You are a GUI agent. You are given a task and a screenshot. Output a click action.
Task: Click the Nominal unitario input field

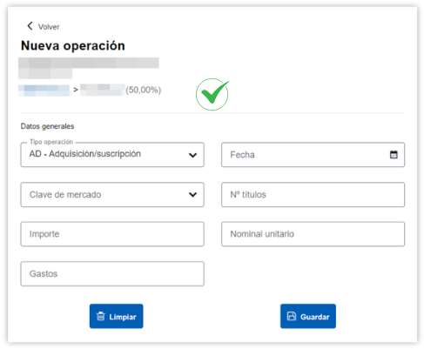(313, 234)
